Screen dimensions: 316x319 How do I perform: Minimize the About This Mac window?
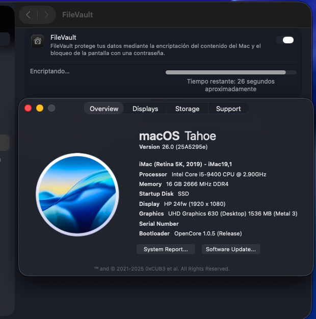point(40,108)
